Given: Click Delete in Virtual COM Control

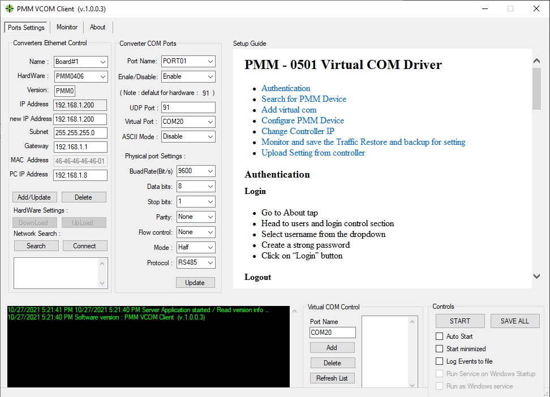Looking at the screenshot, I should click(x=332, y=363).
